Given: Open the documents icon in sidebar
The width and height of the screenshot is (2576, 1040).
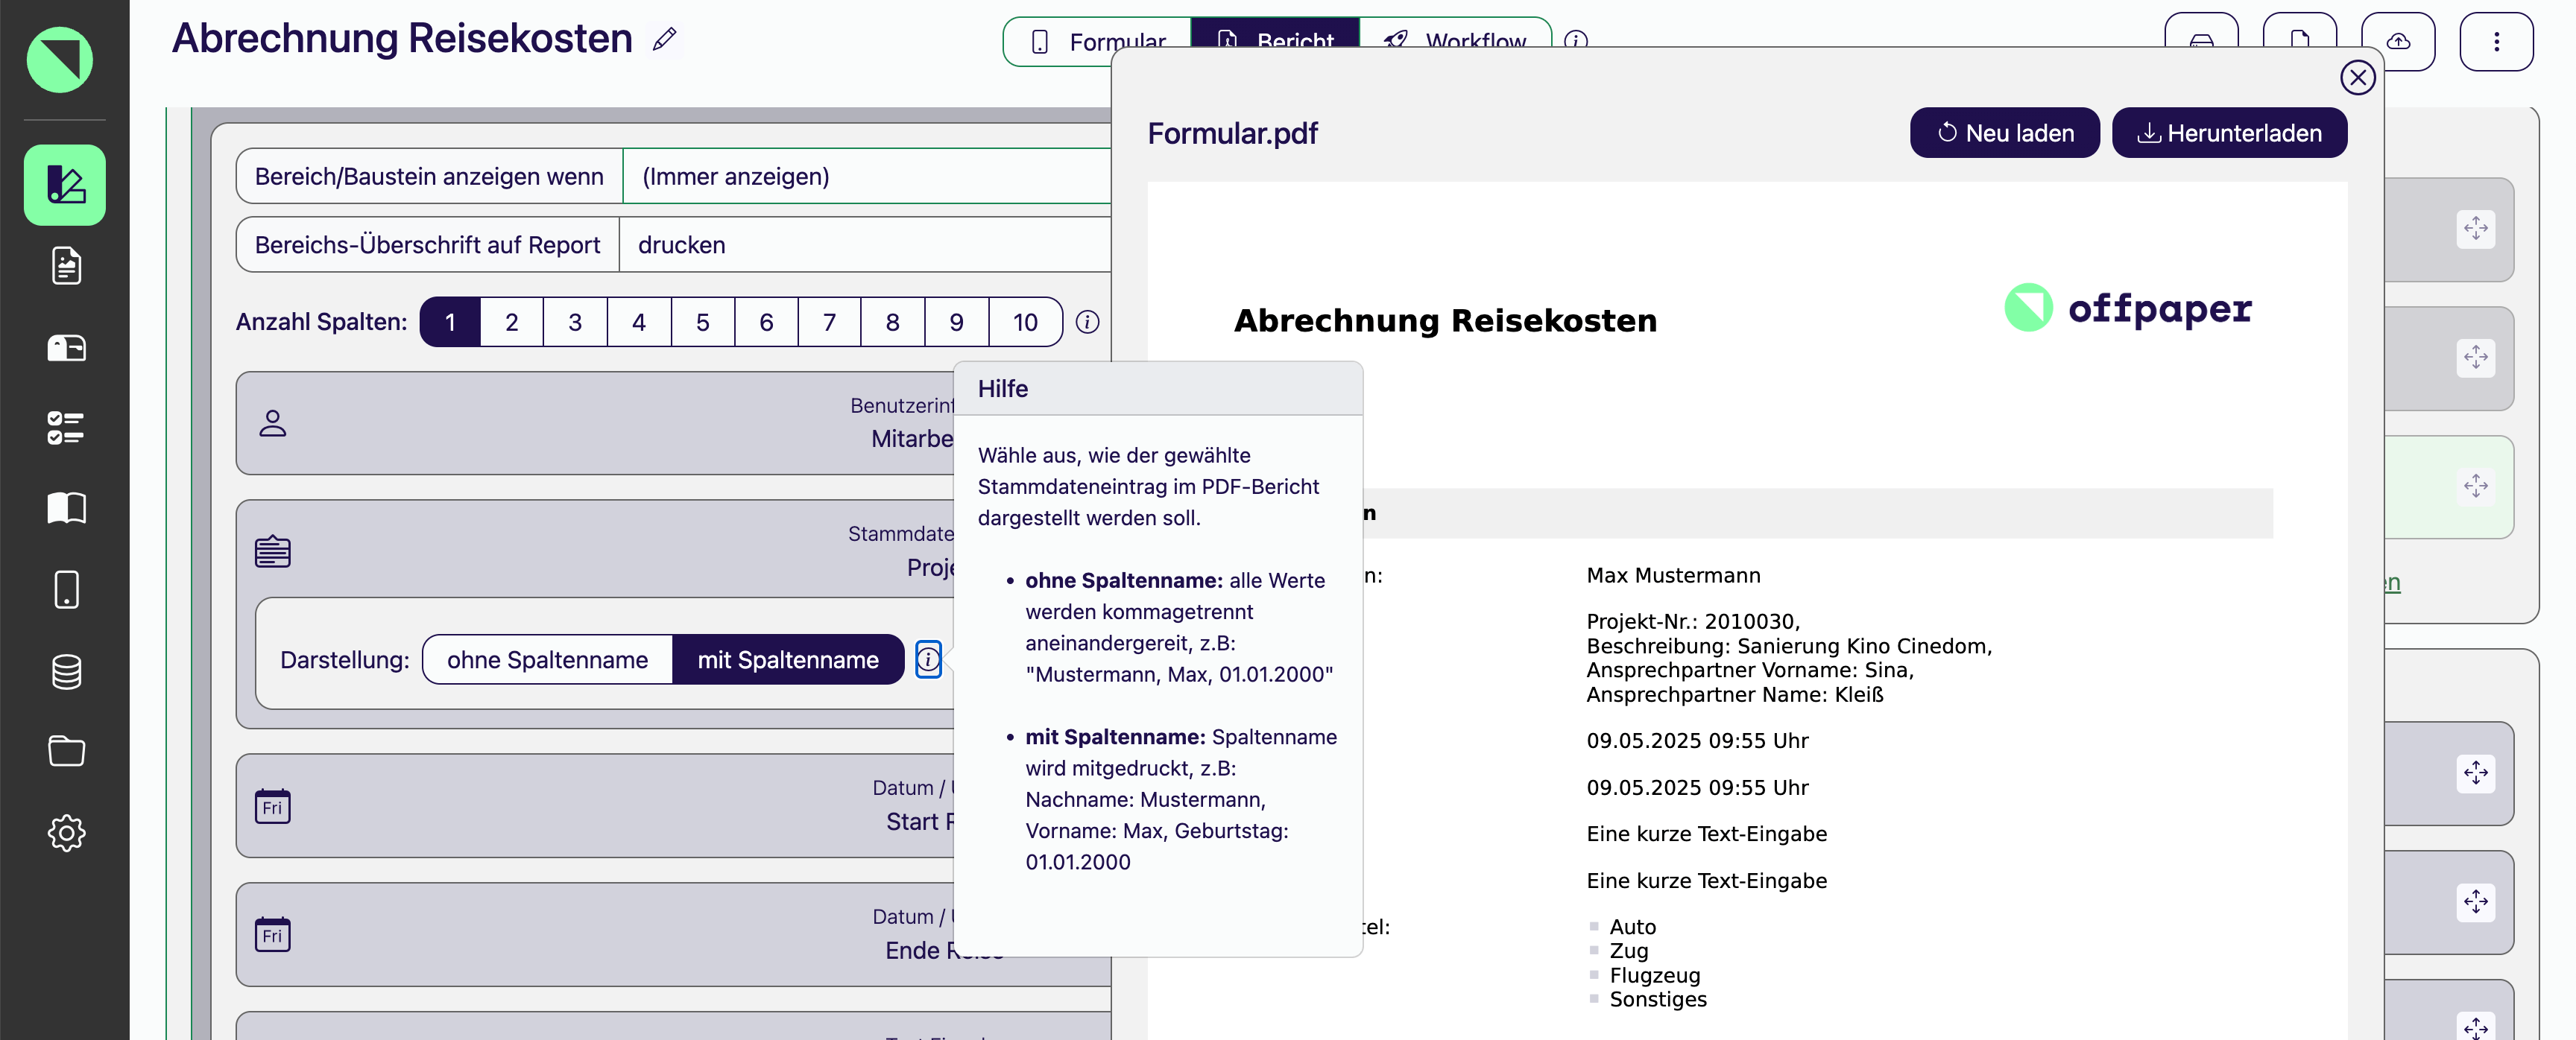Looking at the screenshot, I should click(66, 266).
